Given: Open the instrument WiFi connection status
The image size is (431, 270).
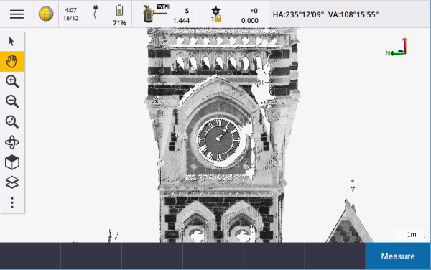Looking at the screenshot, I should [x=156, y=14].
